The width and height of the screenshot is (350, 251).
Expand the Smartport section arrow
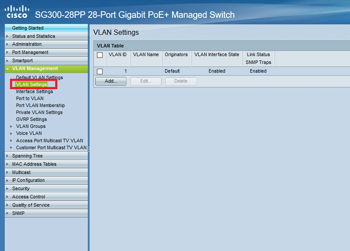tap(7, 61)
